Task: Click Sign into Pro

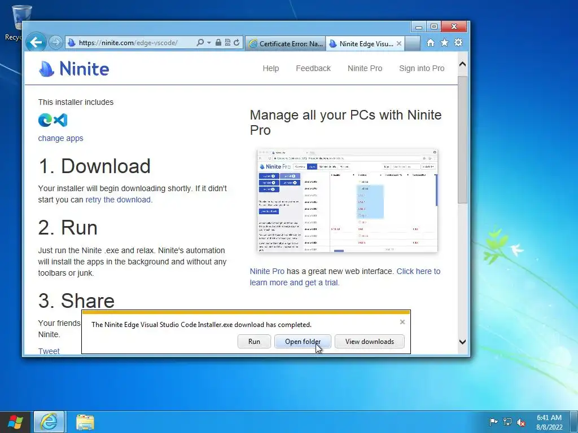Action: (x=422, y=68)
